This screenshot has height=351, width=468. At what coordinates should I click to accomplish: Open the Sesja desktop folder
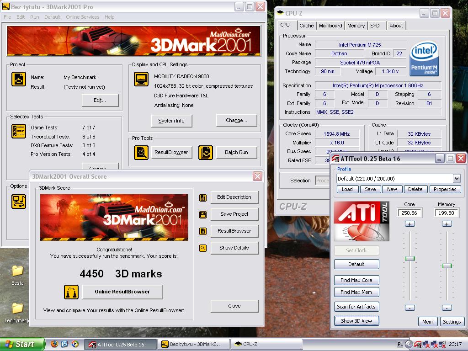click(x=17, y=275)
